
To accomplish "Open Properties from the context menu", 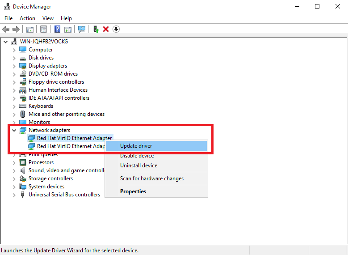I will coord(156,191).
